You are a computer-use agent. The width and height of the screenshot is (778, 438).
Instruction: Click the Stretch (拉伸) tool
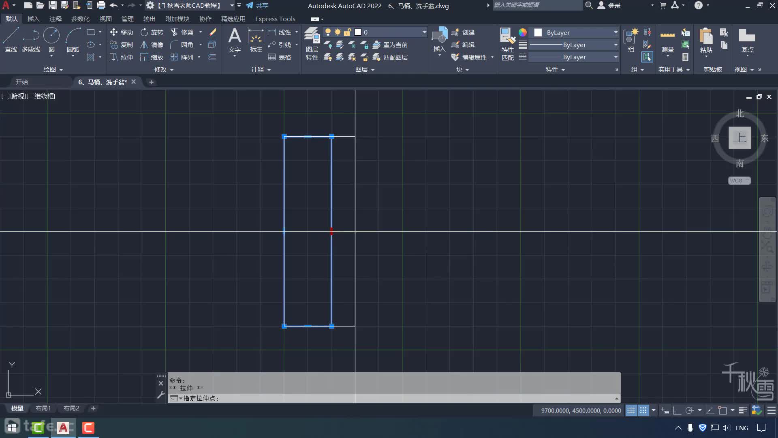(122, 57)
